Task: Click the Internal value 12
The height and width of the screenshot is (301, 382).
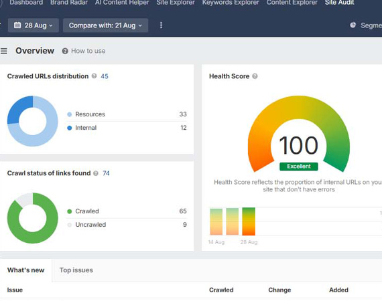Action: pos(184,128)
